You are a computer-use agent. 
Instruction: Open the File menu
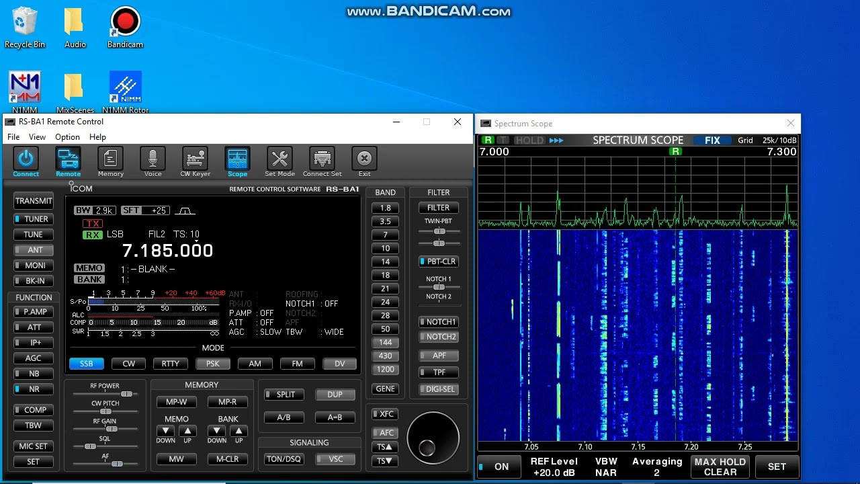click(x=13, y=137)
